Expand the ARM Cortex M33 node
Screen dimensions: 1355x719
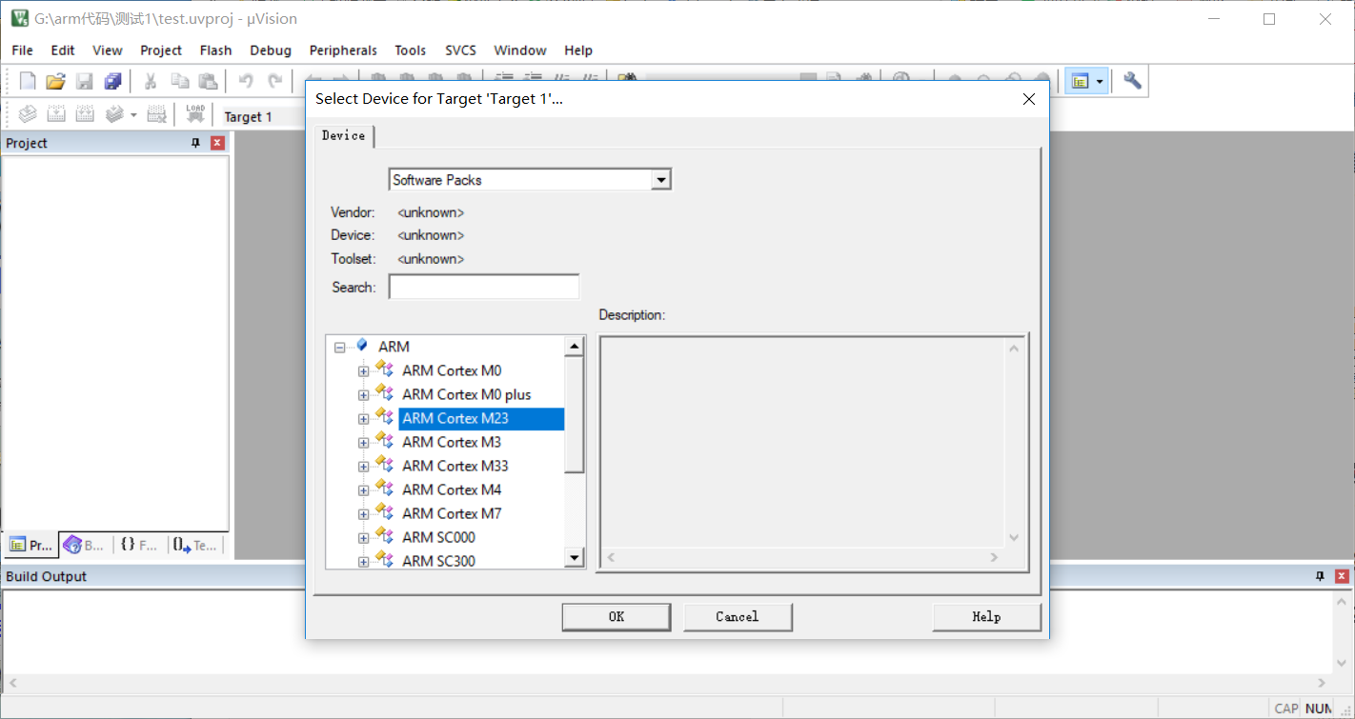(363, 467)
